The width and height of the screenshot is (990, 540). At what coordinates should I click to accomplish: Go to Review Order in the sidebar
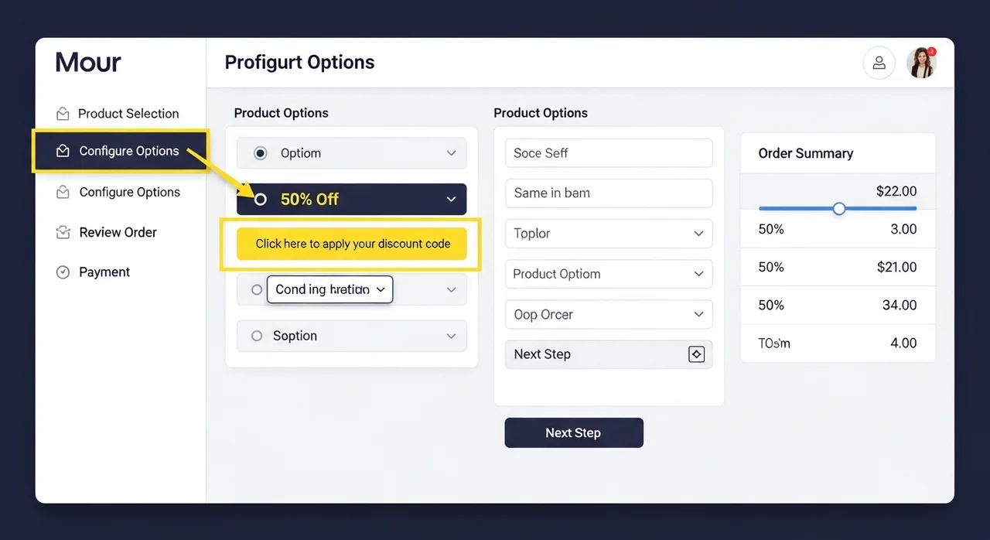[x=118, y=232]
